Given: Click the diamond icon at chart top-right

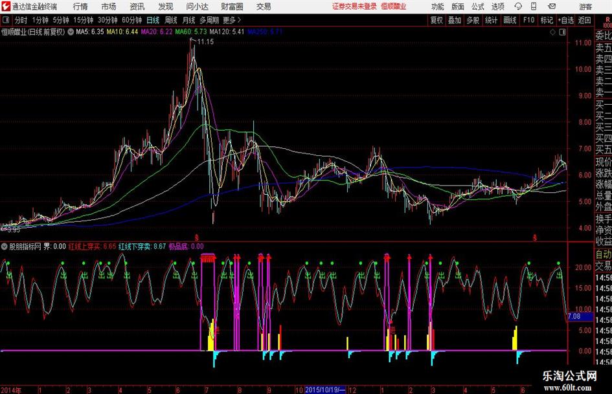Looking at the screenshot, I should [552, 32].
